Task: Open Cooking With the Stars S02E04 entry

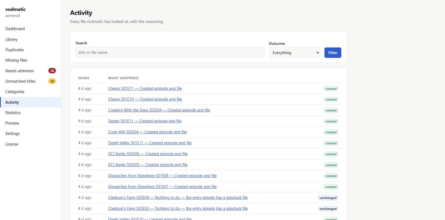Action: click(x=159, y=110)
